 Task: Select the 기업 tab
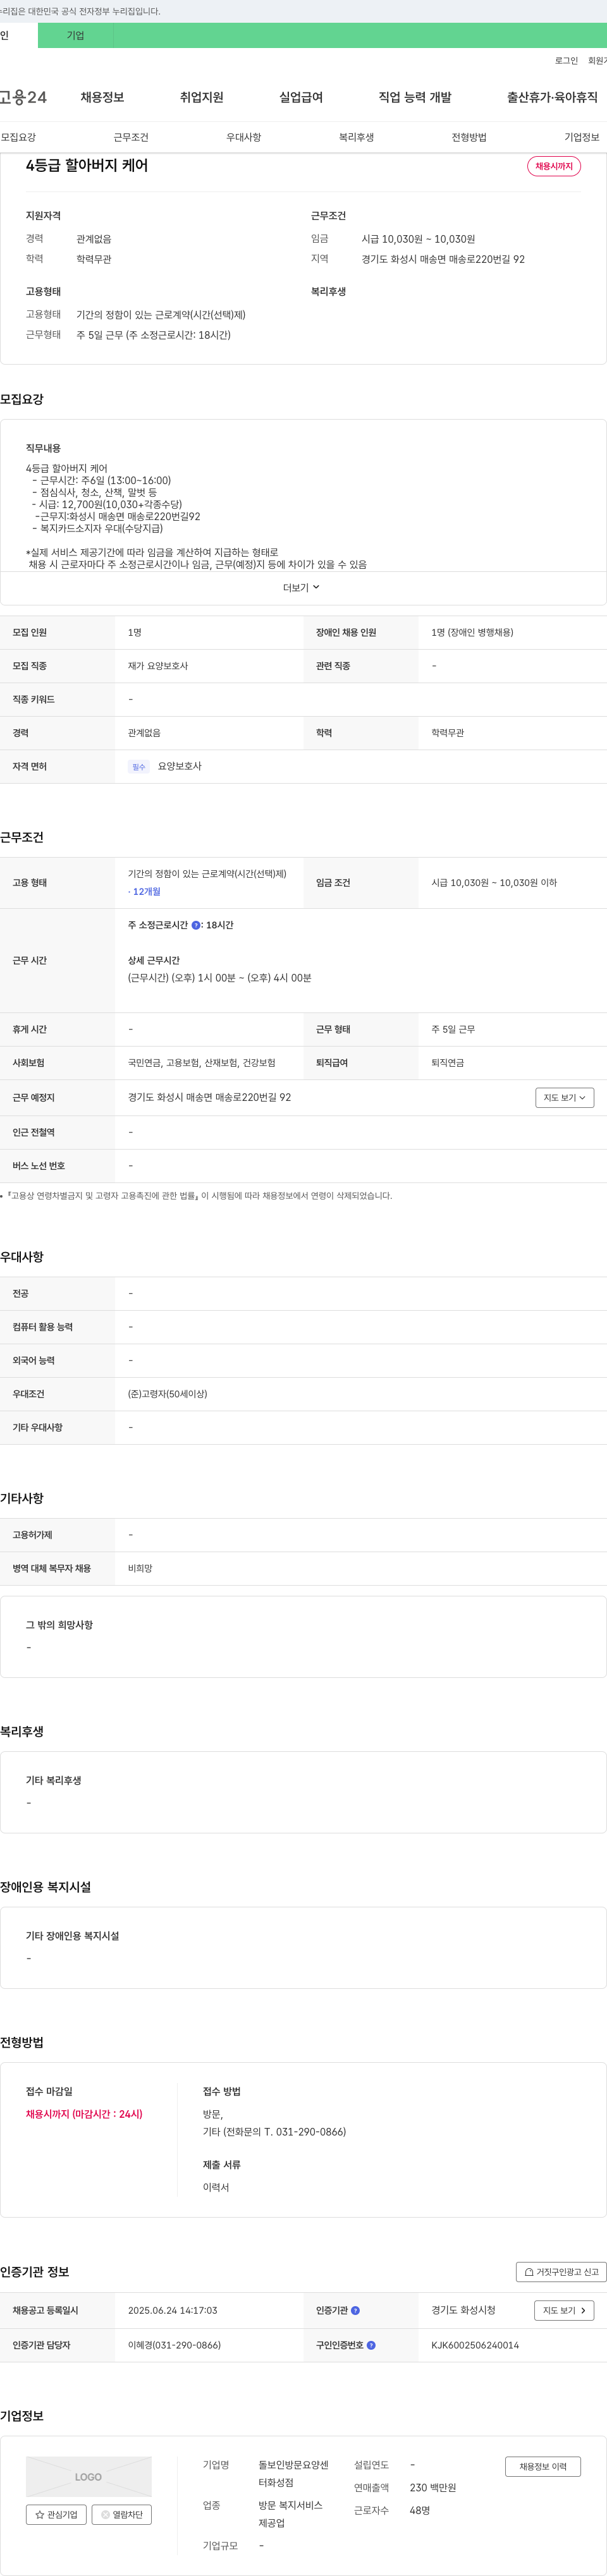[x=75, y=36]
